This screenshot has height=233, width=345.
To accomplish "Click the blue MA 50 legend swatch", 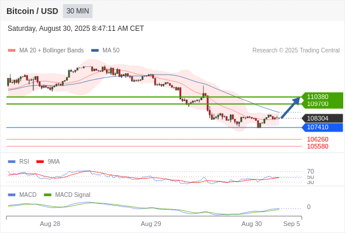I will [95, 51].
